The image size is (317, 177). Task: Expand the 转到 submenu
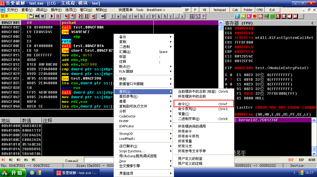144,79
